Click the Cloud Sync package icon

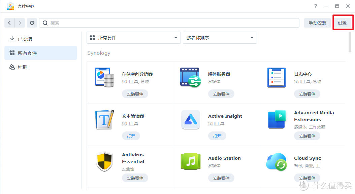pos(277,161)
